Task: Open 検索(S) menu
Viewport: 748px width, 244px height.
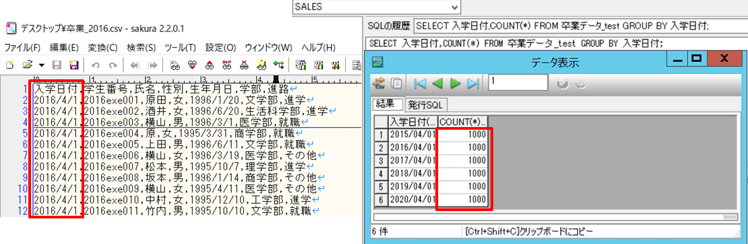Action: (142, 48)
